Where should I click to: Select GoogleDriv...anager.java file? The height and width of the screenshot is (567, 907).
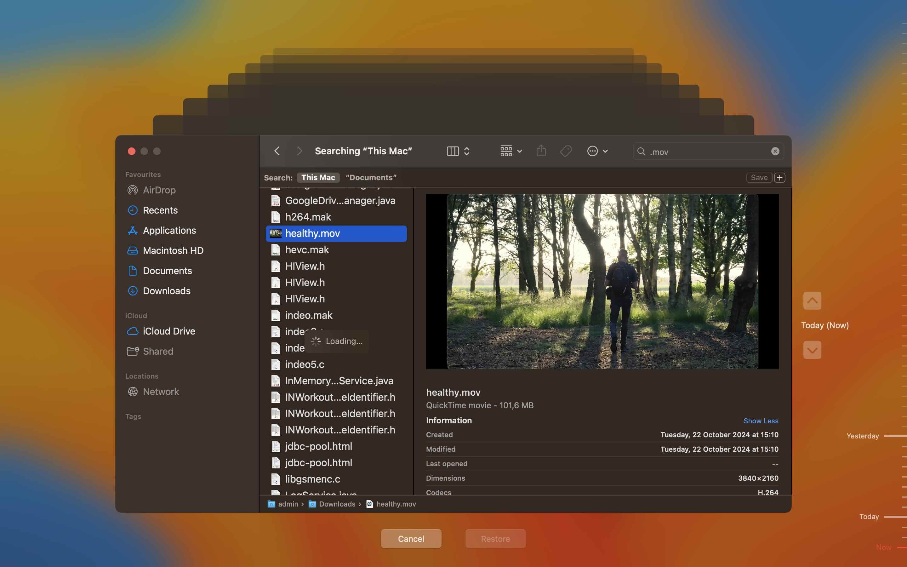point(336,201)
